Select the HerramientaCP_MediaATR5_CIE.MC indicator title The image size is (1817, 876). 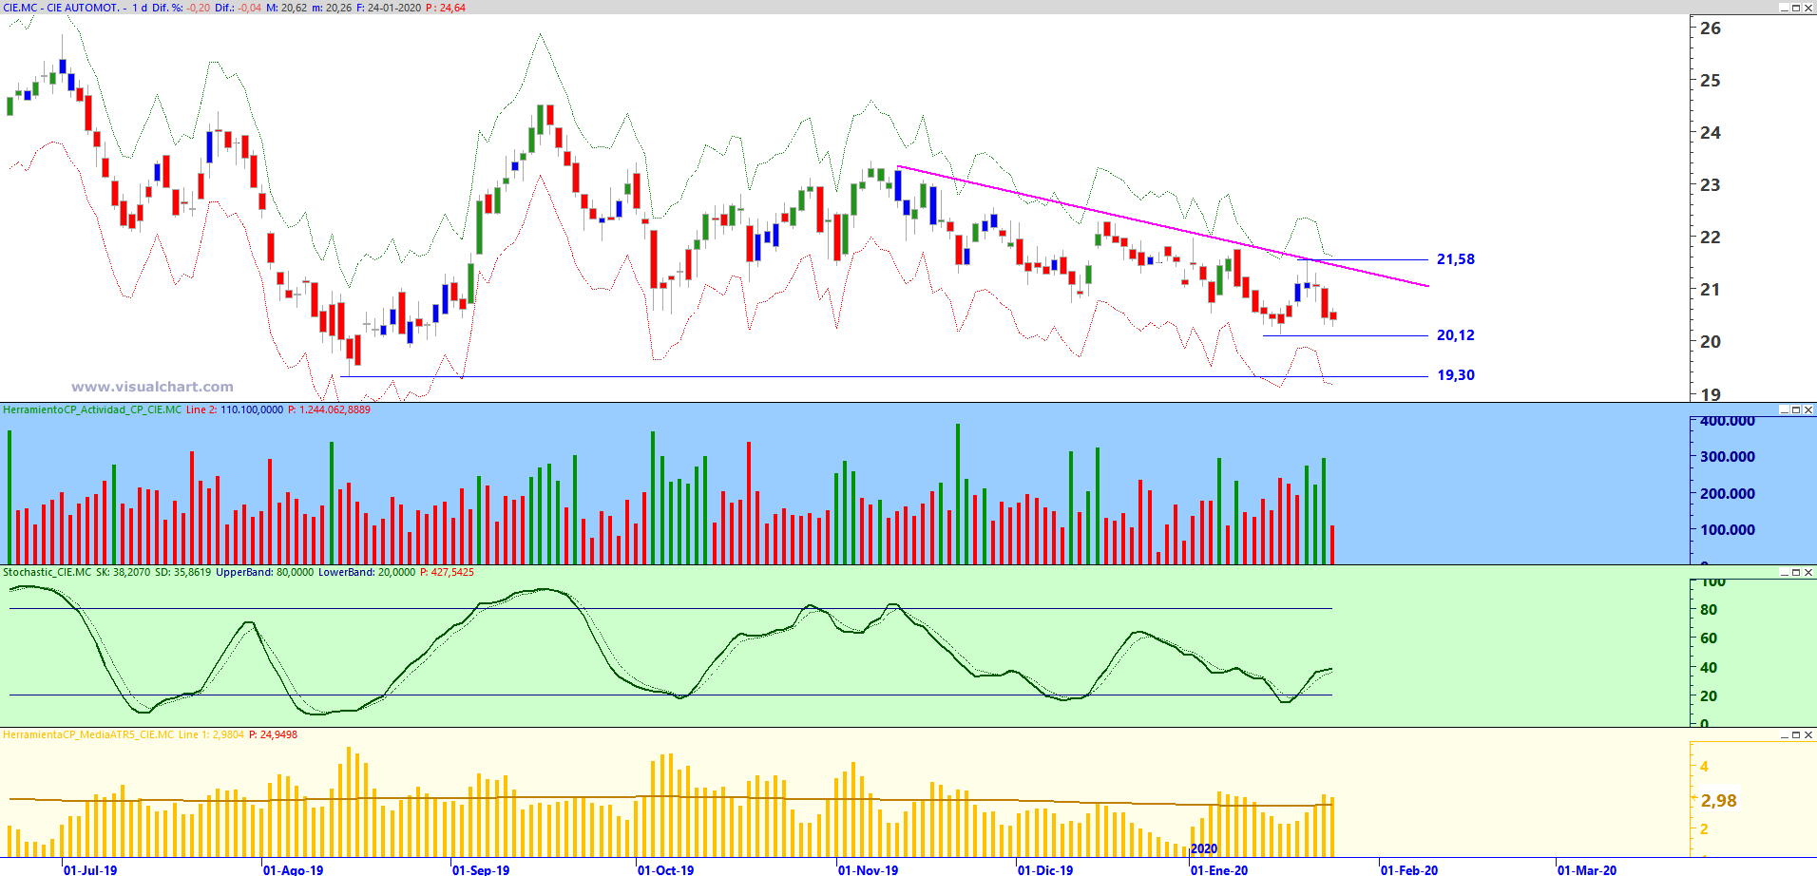click(88, 735)
